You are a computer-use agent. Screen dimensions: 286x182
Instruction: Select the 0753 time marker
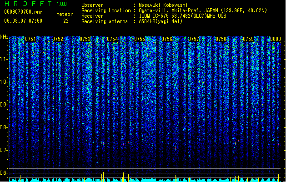click(85, 39)
